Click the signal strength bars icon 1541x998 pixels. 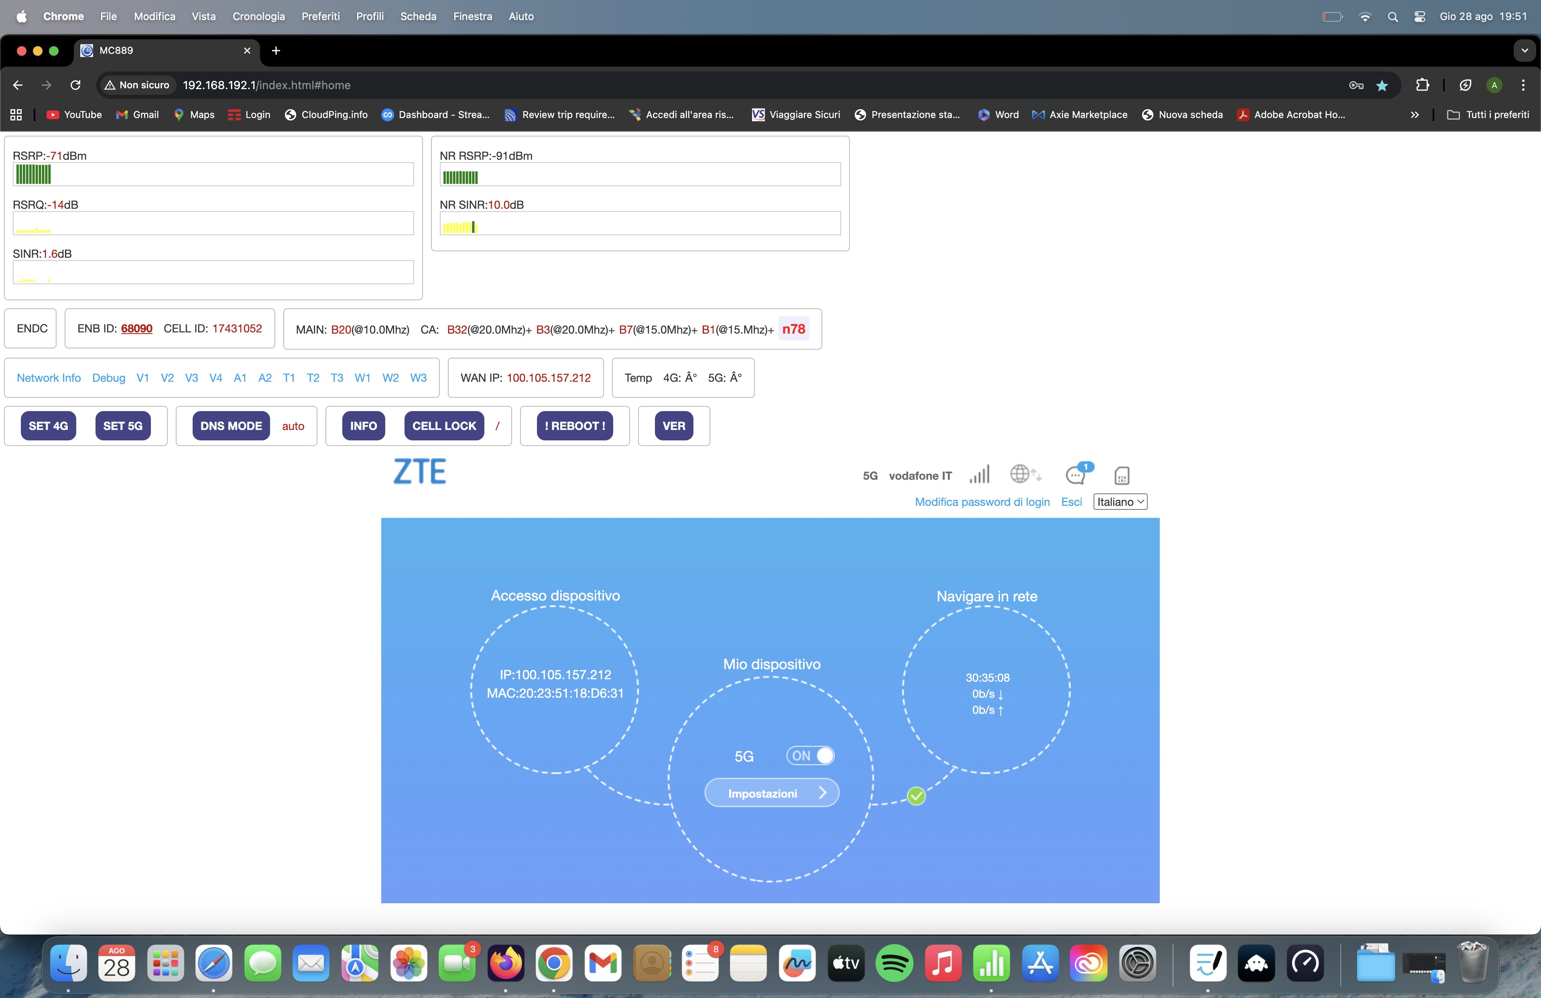point(979,475)
